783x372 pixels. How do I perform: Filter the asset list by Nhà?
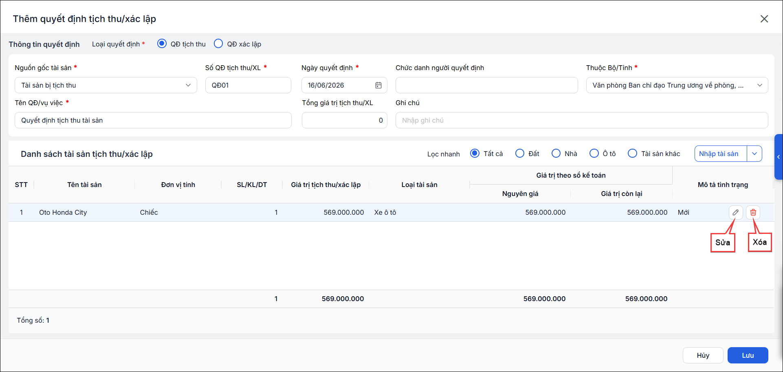pos(556,154)
